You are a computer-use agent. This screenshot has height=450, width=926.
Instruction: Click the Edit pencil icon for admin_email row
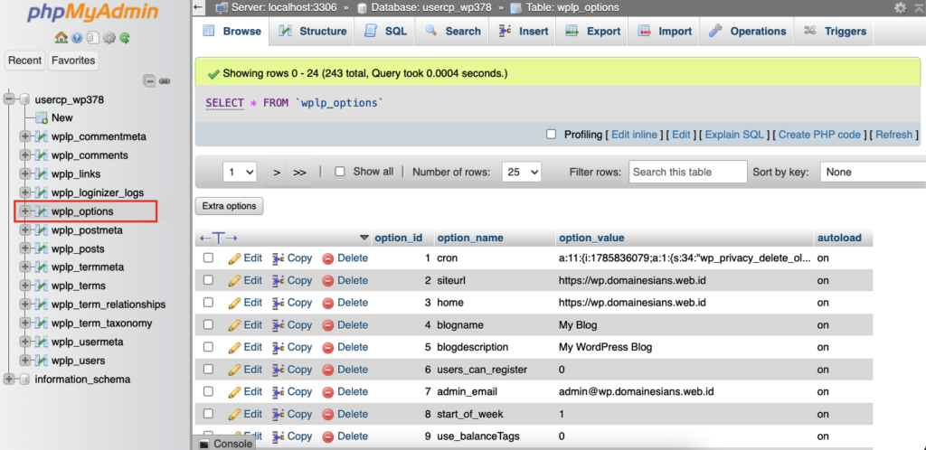click(234, 391)
